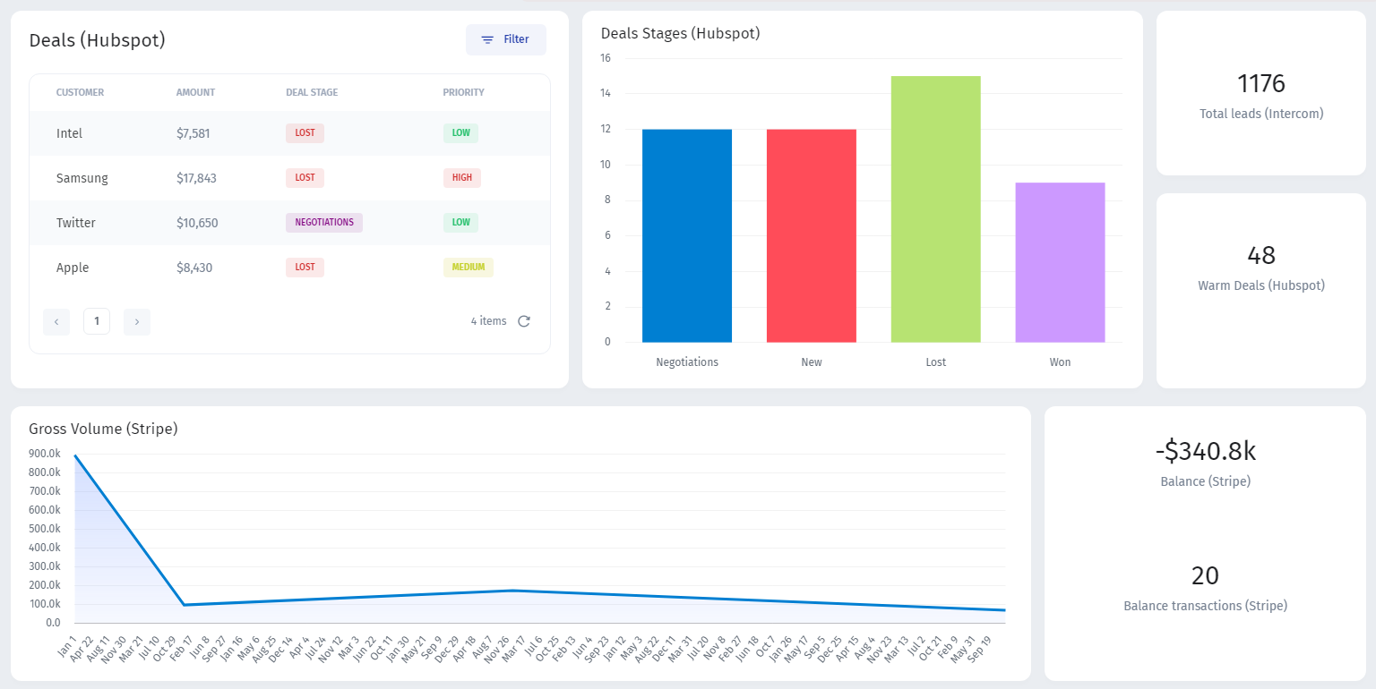Click the High priority badge for Samsung
Viewport: 1376px width, 689px height.
point(461,177)
